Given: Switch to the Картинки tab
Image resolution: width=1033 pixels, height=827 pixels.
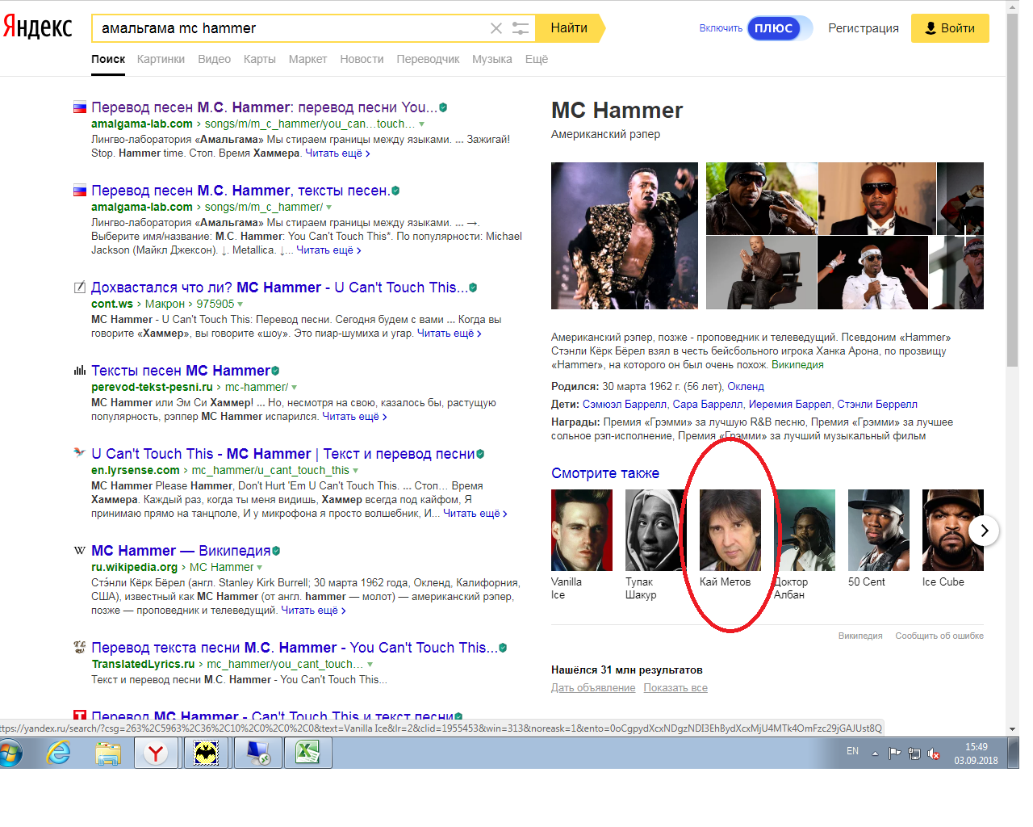Looking at the screenshot, I should pyautogui.click(x=161, y=59).
